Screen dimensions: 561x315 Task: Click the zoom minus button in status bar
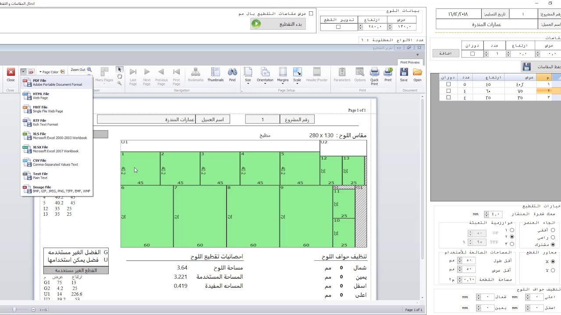pyautogui.click(x=33, y=310)
